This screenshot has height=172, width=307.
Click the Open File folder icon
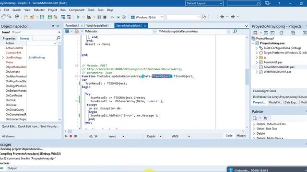click(32, 17)
